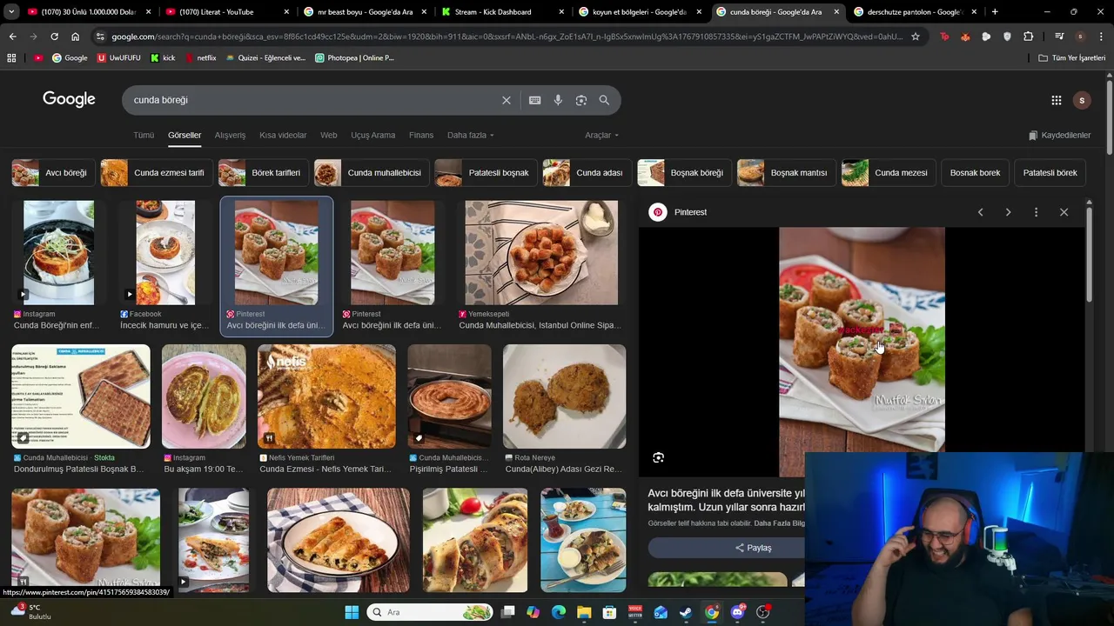Go to the Google logo home page
The image size is (1114, 626).
(x=69, y=99)
